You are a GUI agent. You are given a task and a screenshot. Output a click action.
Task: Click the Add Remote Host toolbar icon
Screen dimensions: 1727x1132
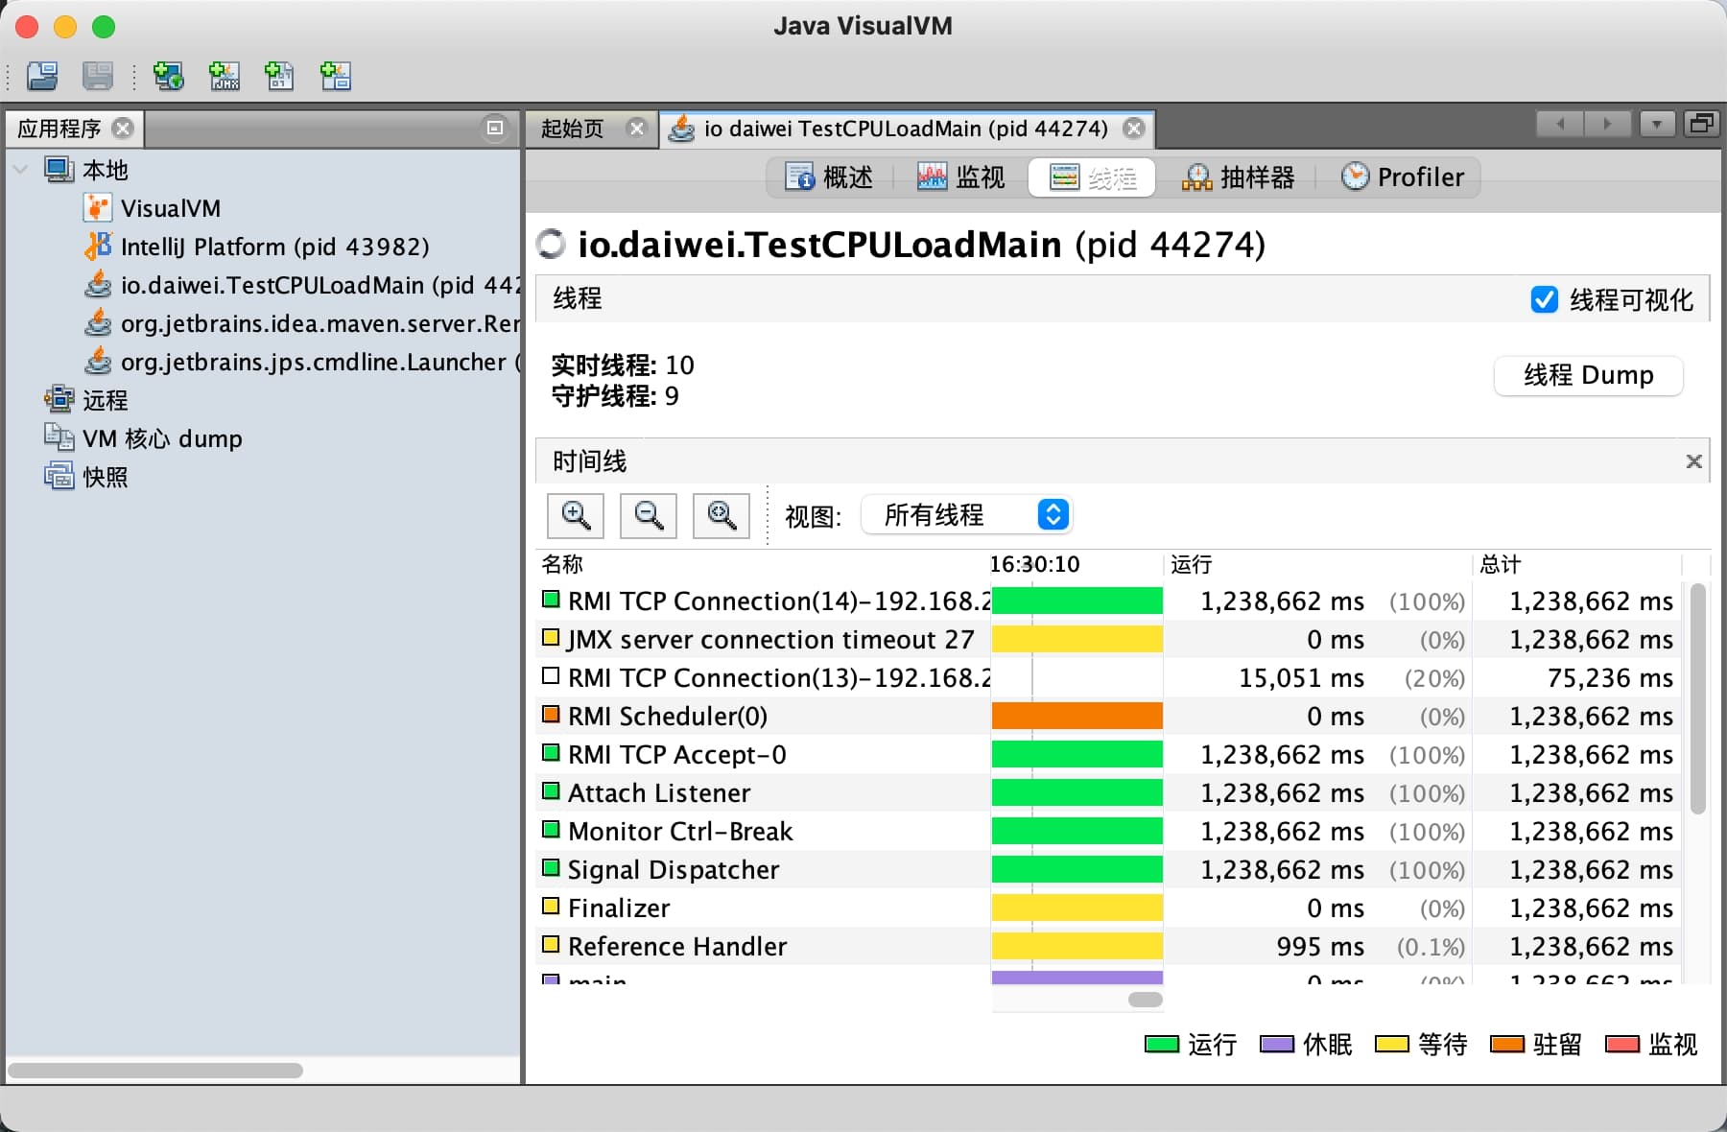click(x=169, y=76)
